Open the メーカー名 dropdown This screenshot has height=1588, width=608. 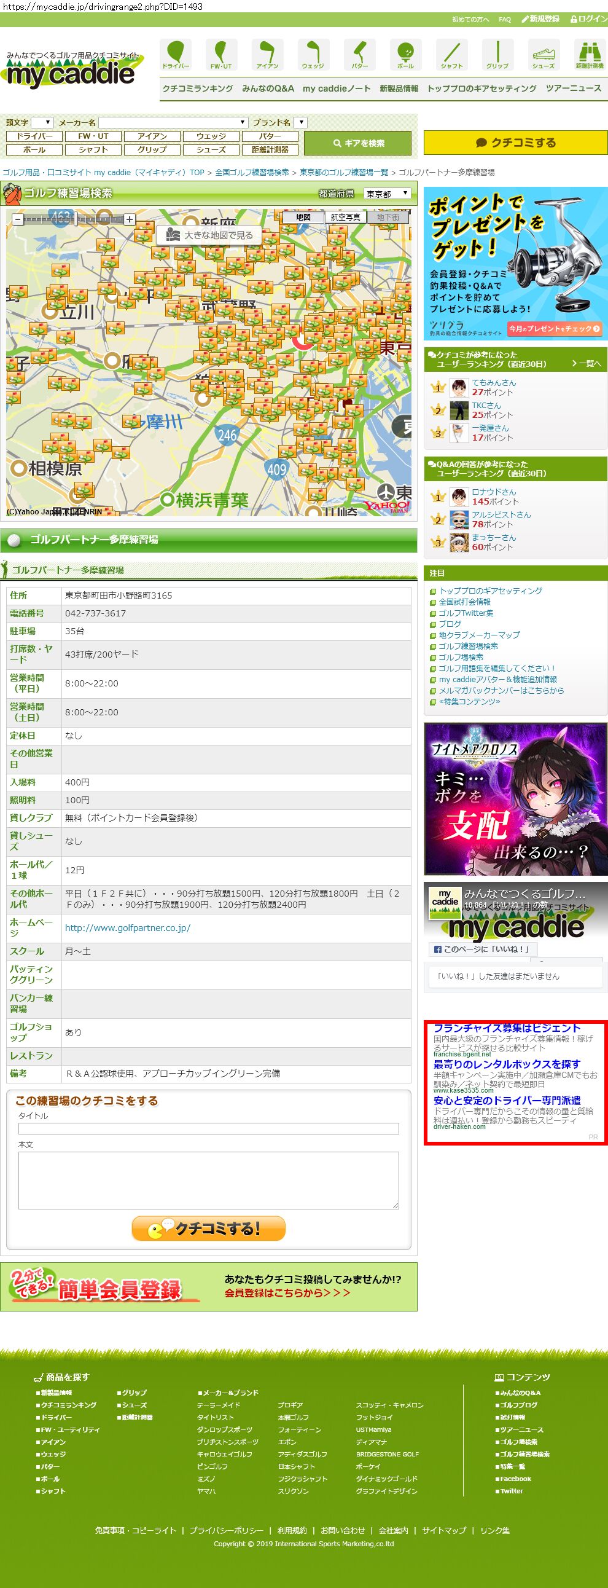[173, 123]
